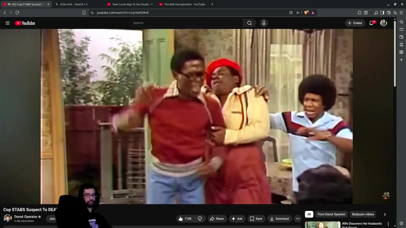The width and height of the screenshot is (406, 228).
Task: Reload the current page
Action: click(17, 13)
